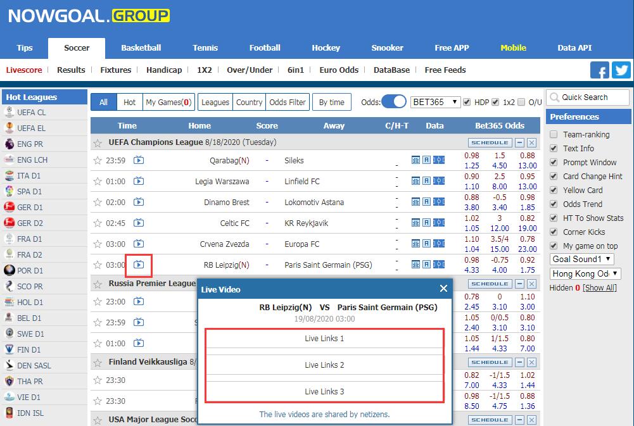Open the Goal Sound1 dropdown
The image size is (634, 426).
(582, 259)
